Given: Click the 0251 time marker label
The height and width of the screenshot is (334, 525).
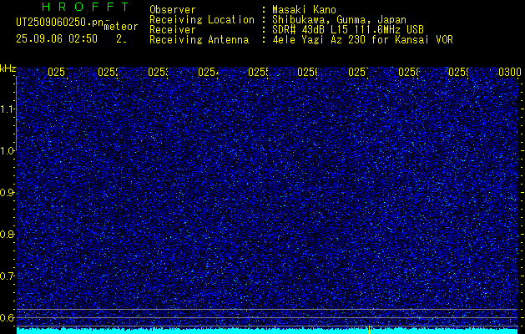Looking at the screenshot, I should click(58, 72).
